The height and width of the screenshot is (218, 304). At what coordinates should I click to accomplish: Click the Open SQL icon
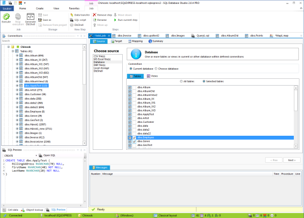coord(41,155)
